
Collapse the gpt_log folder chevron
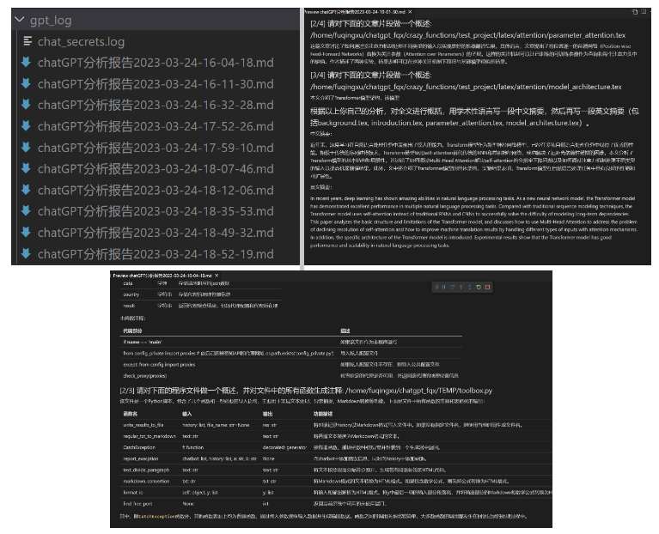(x=20, y=19)
